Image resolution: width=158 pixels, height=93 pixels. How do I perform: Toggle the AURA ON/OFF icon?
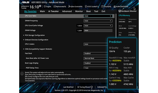pos(115,7)
